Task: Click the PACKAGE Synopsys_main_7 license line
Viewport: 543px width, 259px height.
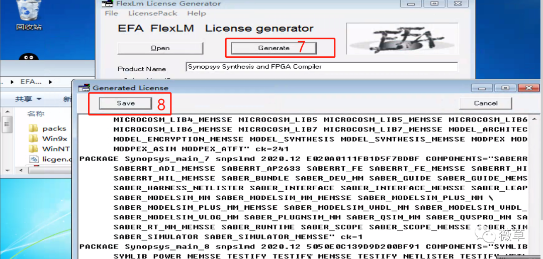Action: [303, 159]
